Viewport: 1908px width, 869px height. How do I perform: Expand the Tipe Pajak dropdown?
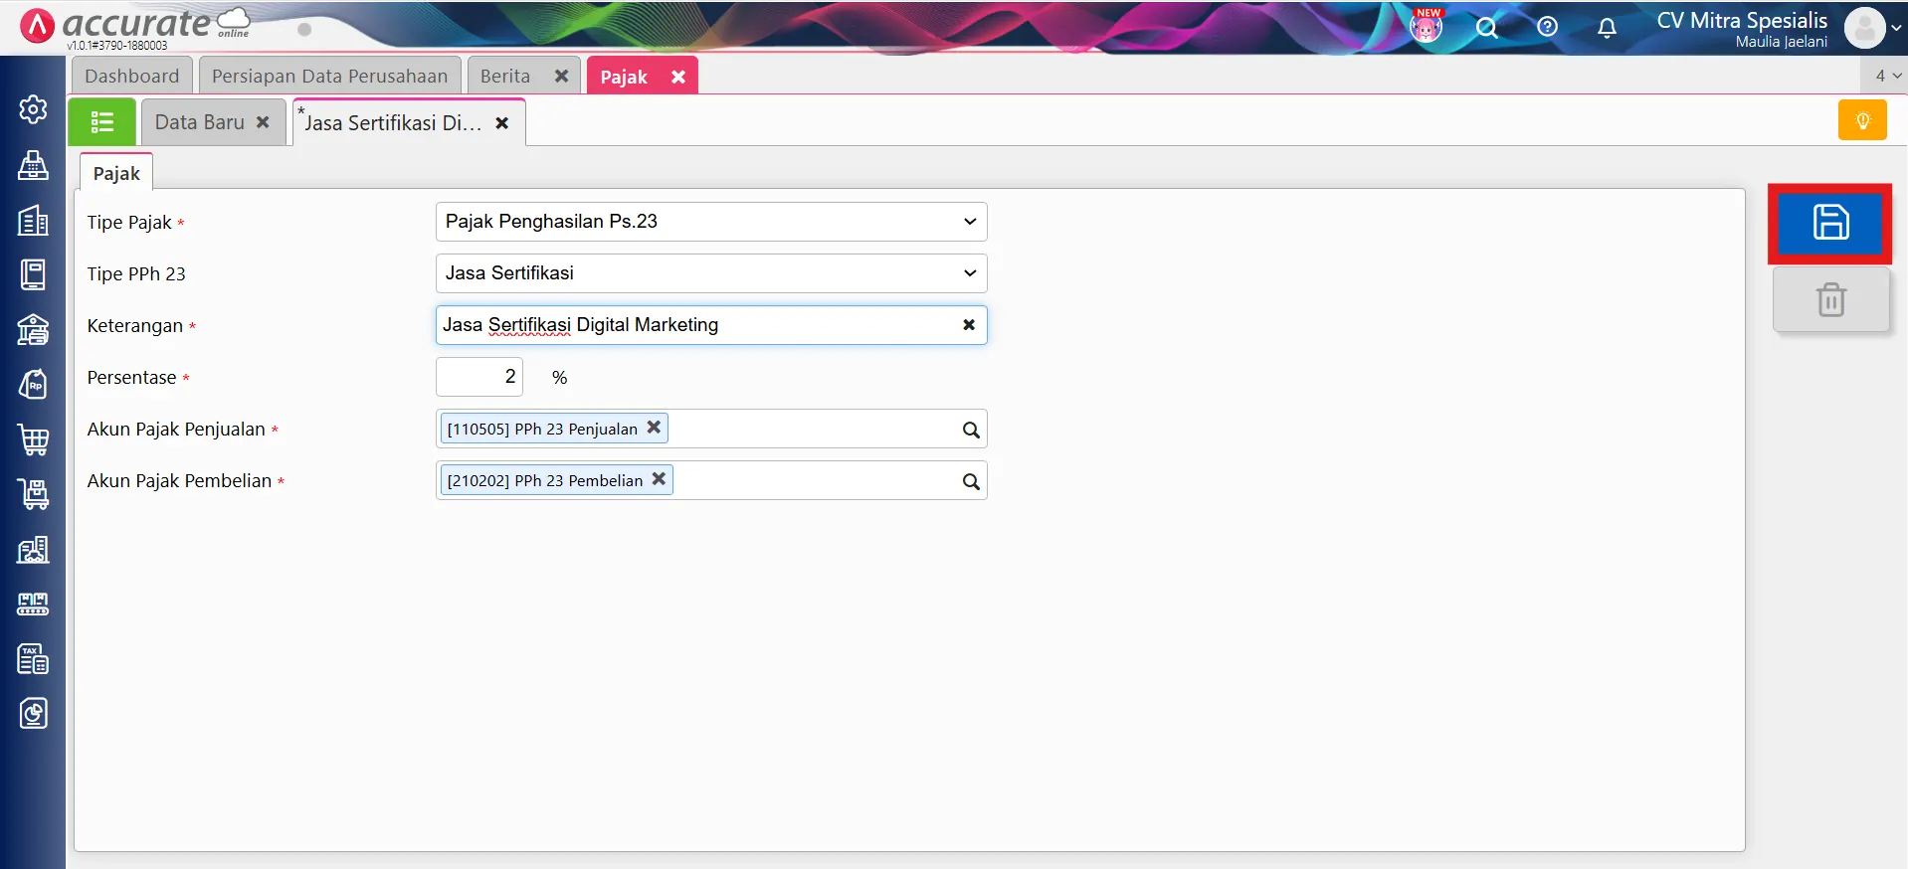[969, 222]
